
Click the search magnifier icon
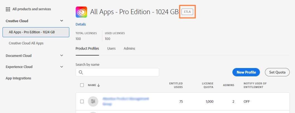pyautogui.click(x=81, y=72)
